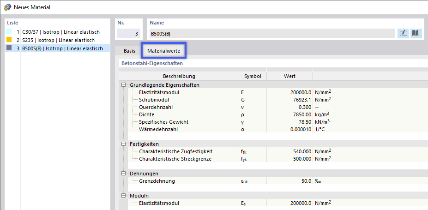Click the Name input field B500S(B)
428x210 pixels.
pos(272,34)
